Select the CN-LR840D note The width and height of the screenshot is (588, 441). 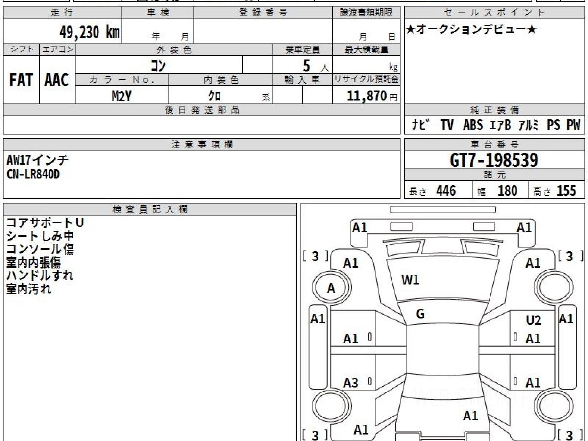pyautogui.click(x=33, y=173)
